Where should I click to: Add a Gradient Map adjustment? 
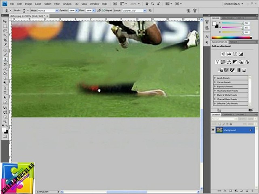coord(238,70)
